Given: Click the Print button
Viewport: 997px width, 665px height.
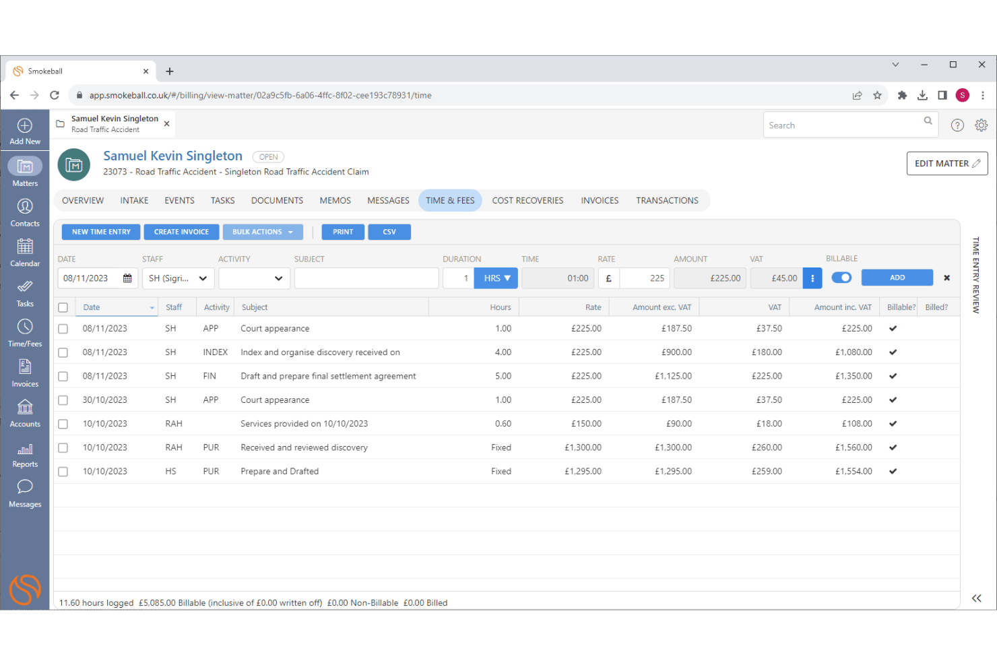Looking at the screenshot, I should tap(343, 232).
